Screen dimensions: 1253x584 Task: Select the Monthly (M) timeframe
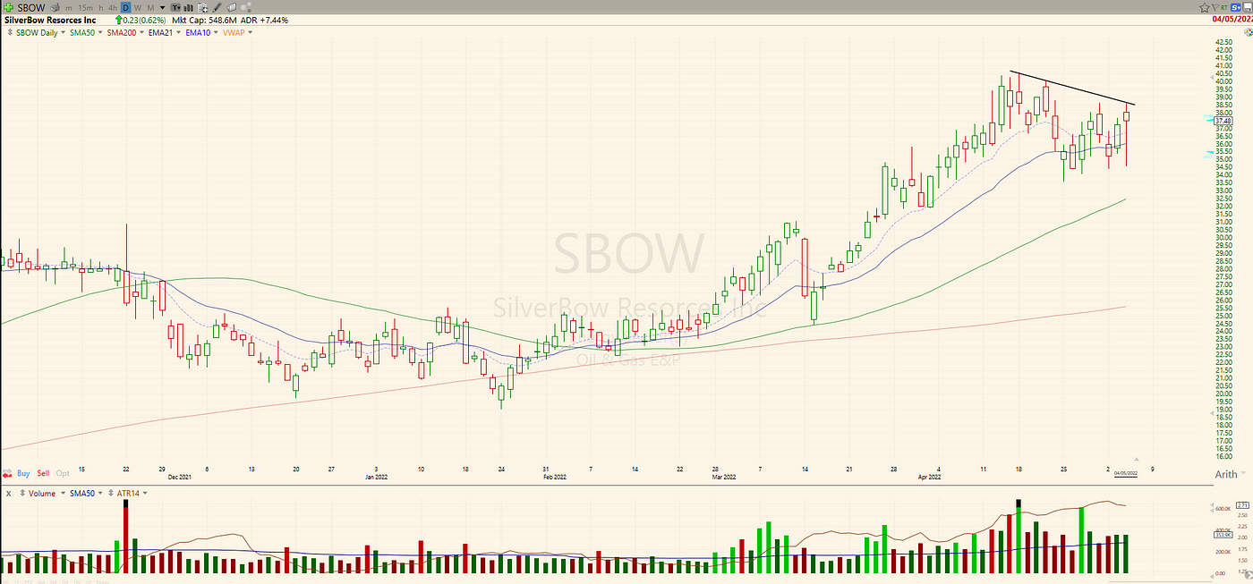click(150, 8)
